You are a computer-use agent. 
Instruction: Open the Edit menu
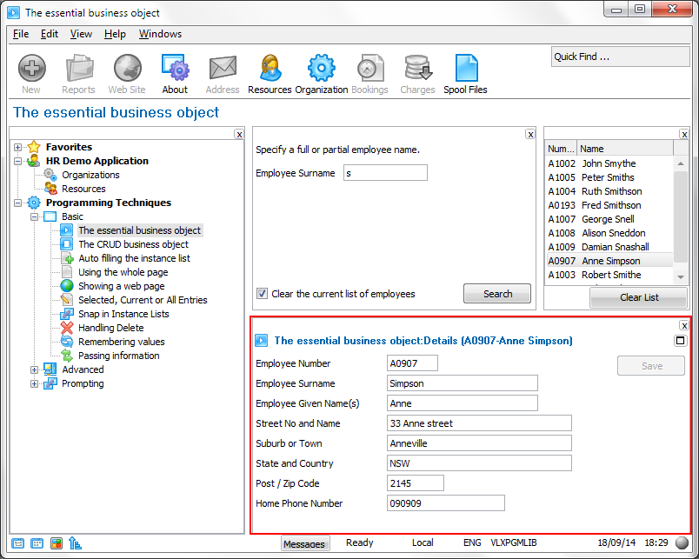coord(50,34)
